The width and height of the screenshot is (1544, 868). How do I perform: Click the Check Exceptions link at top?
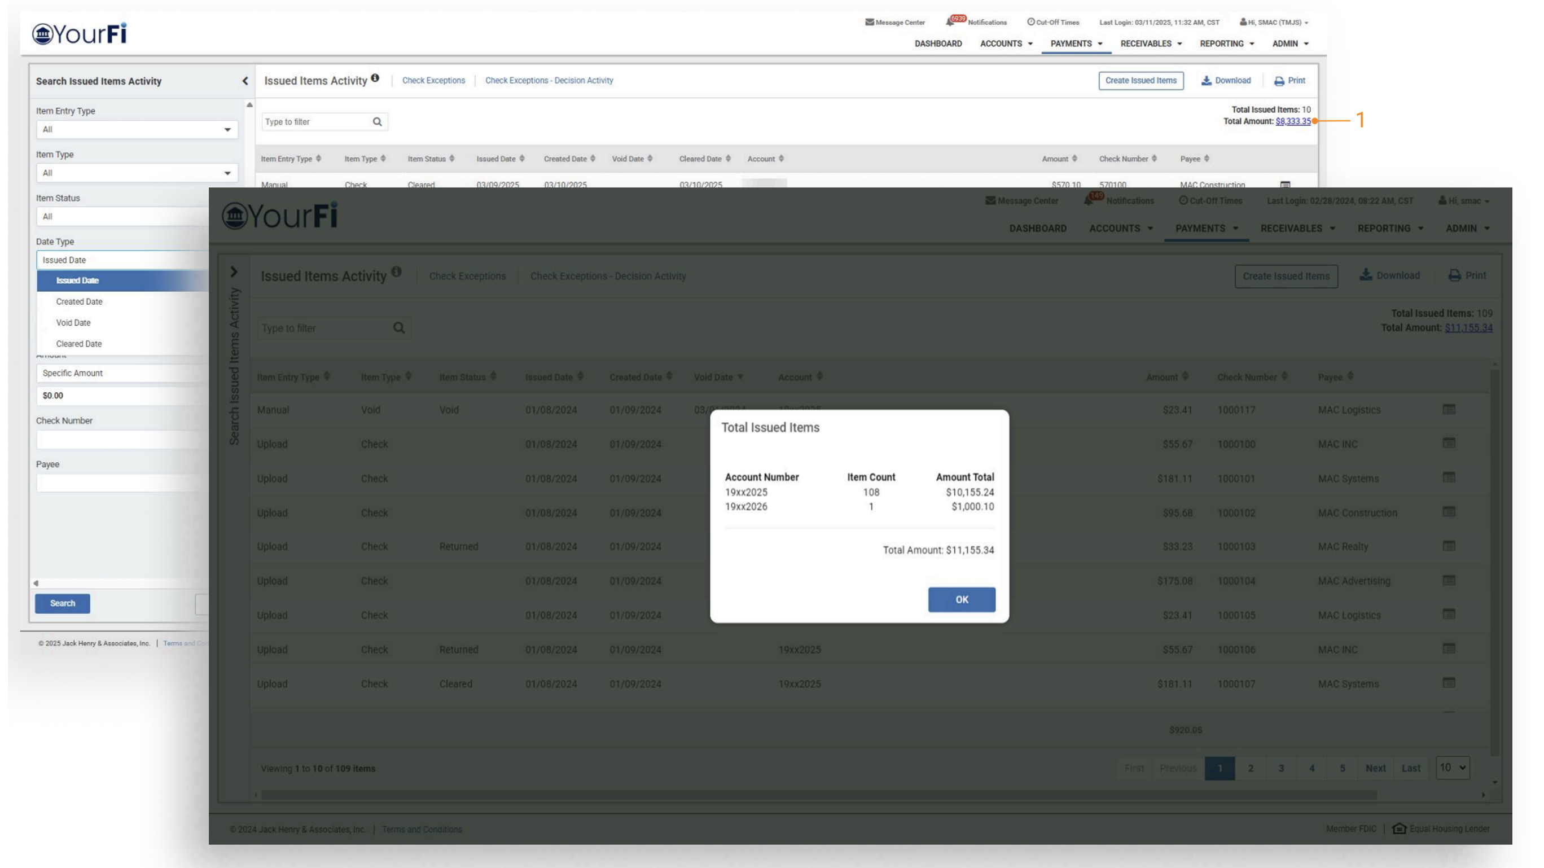coord(433,80)
